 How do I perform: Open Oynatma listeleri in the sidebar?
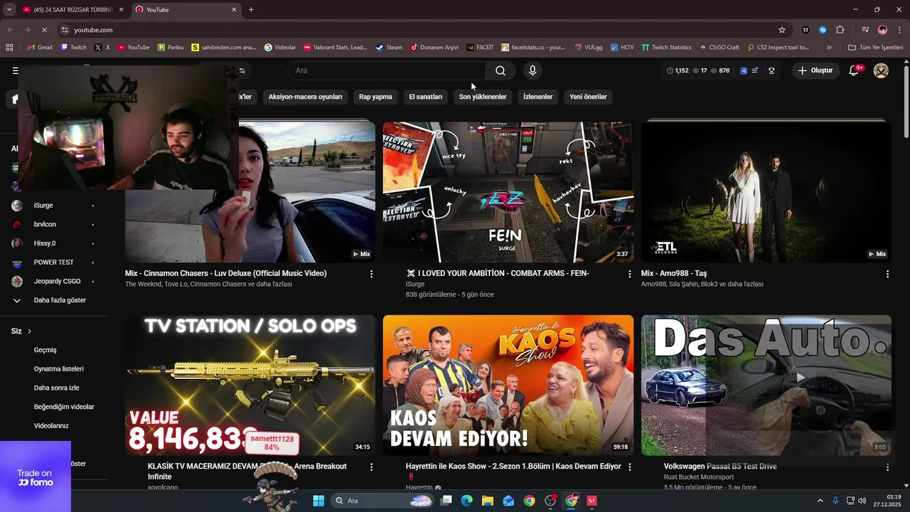59,369
